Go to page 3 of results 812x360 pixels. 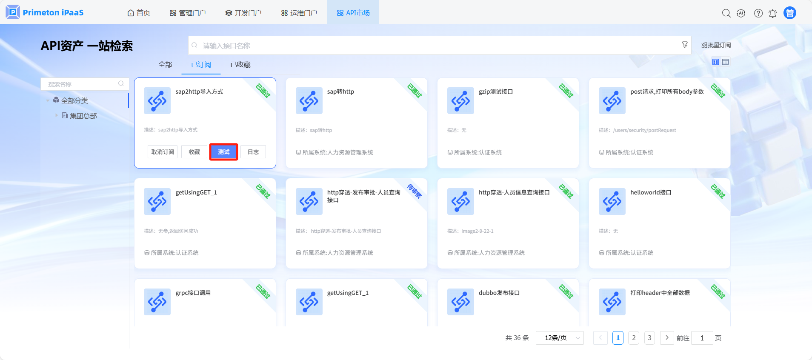click(649, 338)
